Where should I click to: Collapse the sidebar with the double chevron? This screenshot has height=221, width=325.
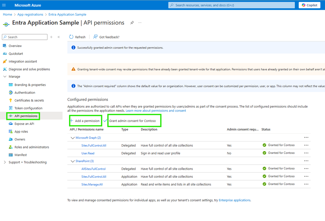coord(59,37)
